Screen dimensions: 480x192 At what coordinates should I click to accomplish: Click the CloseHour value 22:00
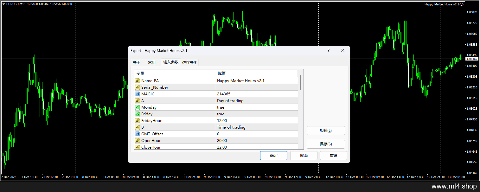[x=222, y=147]
